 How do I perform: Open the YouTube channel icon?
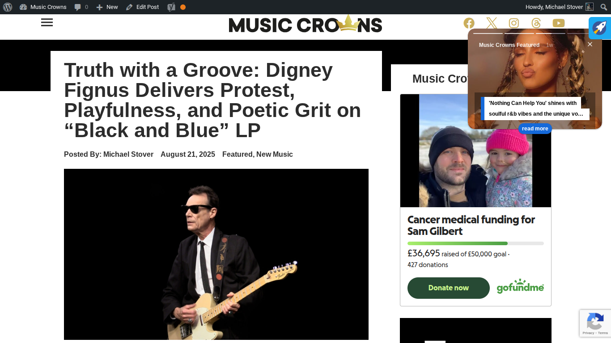[559, 23]
